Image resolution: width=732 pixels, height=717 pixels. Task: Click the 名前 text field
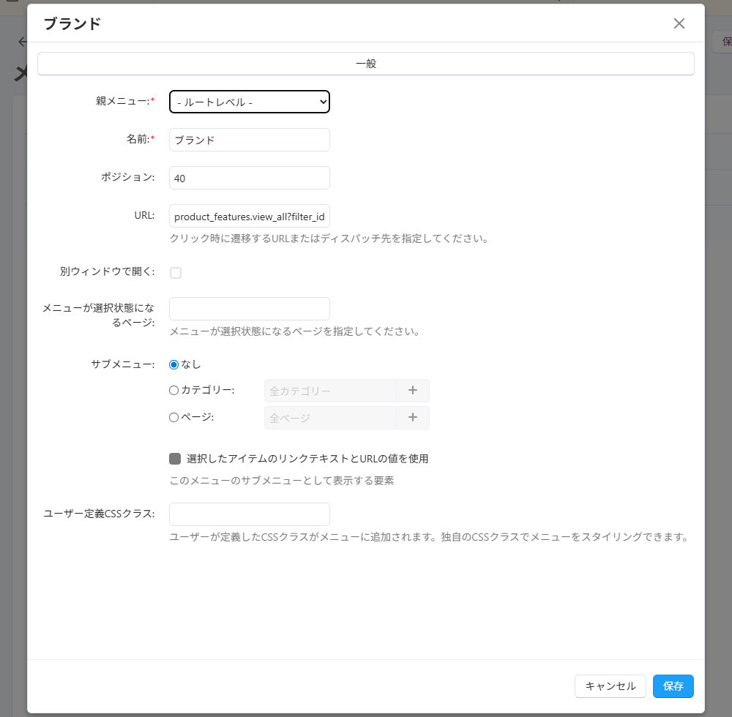pos(250,140)
